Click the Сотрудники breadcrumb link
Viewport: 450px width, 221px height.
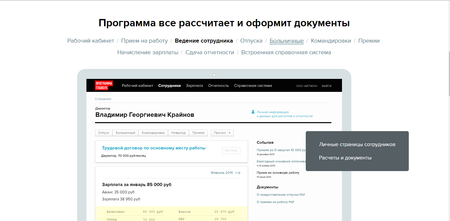(103, 99)
